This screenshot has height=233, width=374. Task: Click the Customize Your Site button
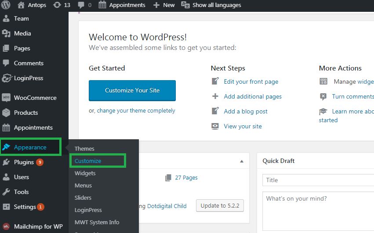click(132, 91)
